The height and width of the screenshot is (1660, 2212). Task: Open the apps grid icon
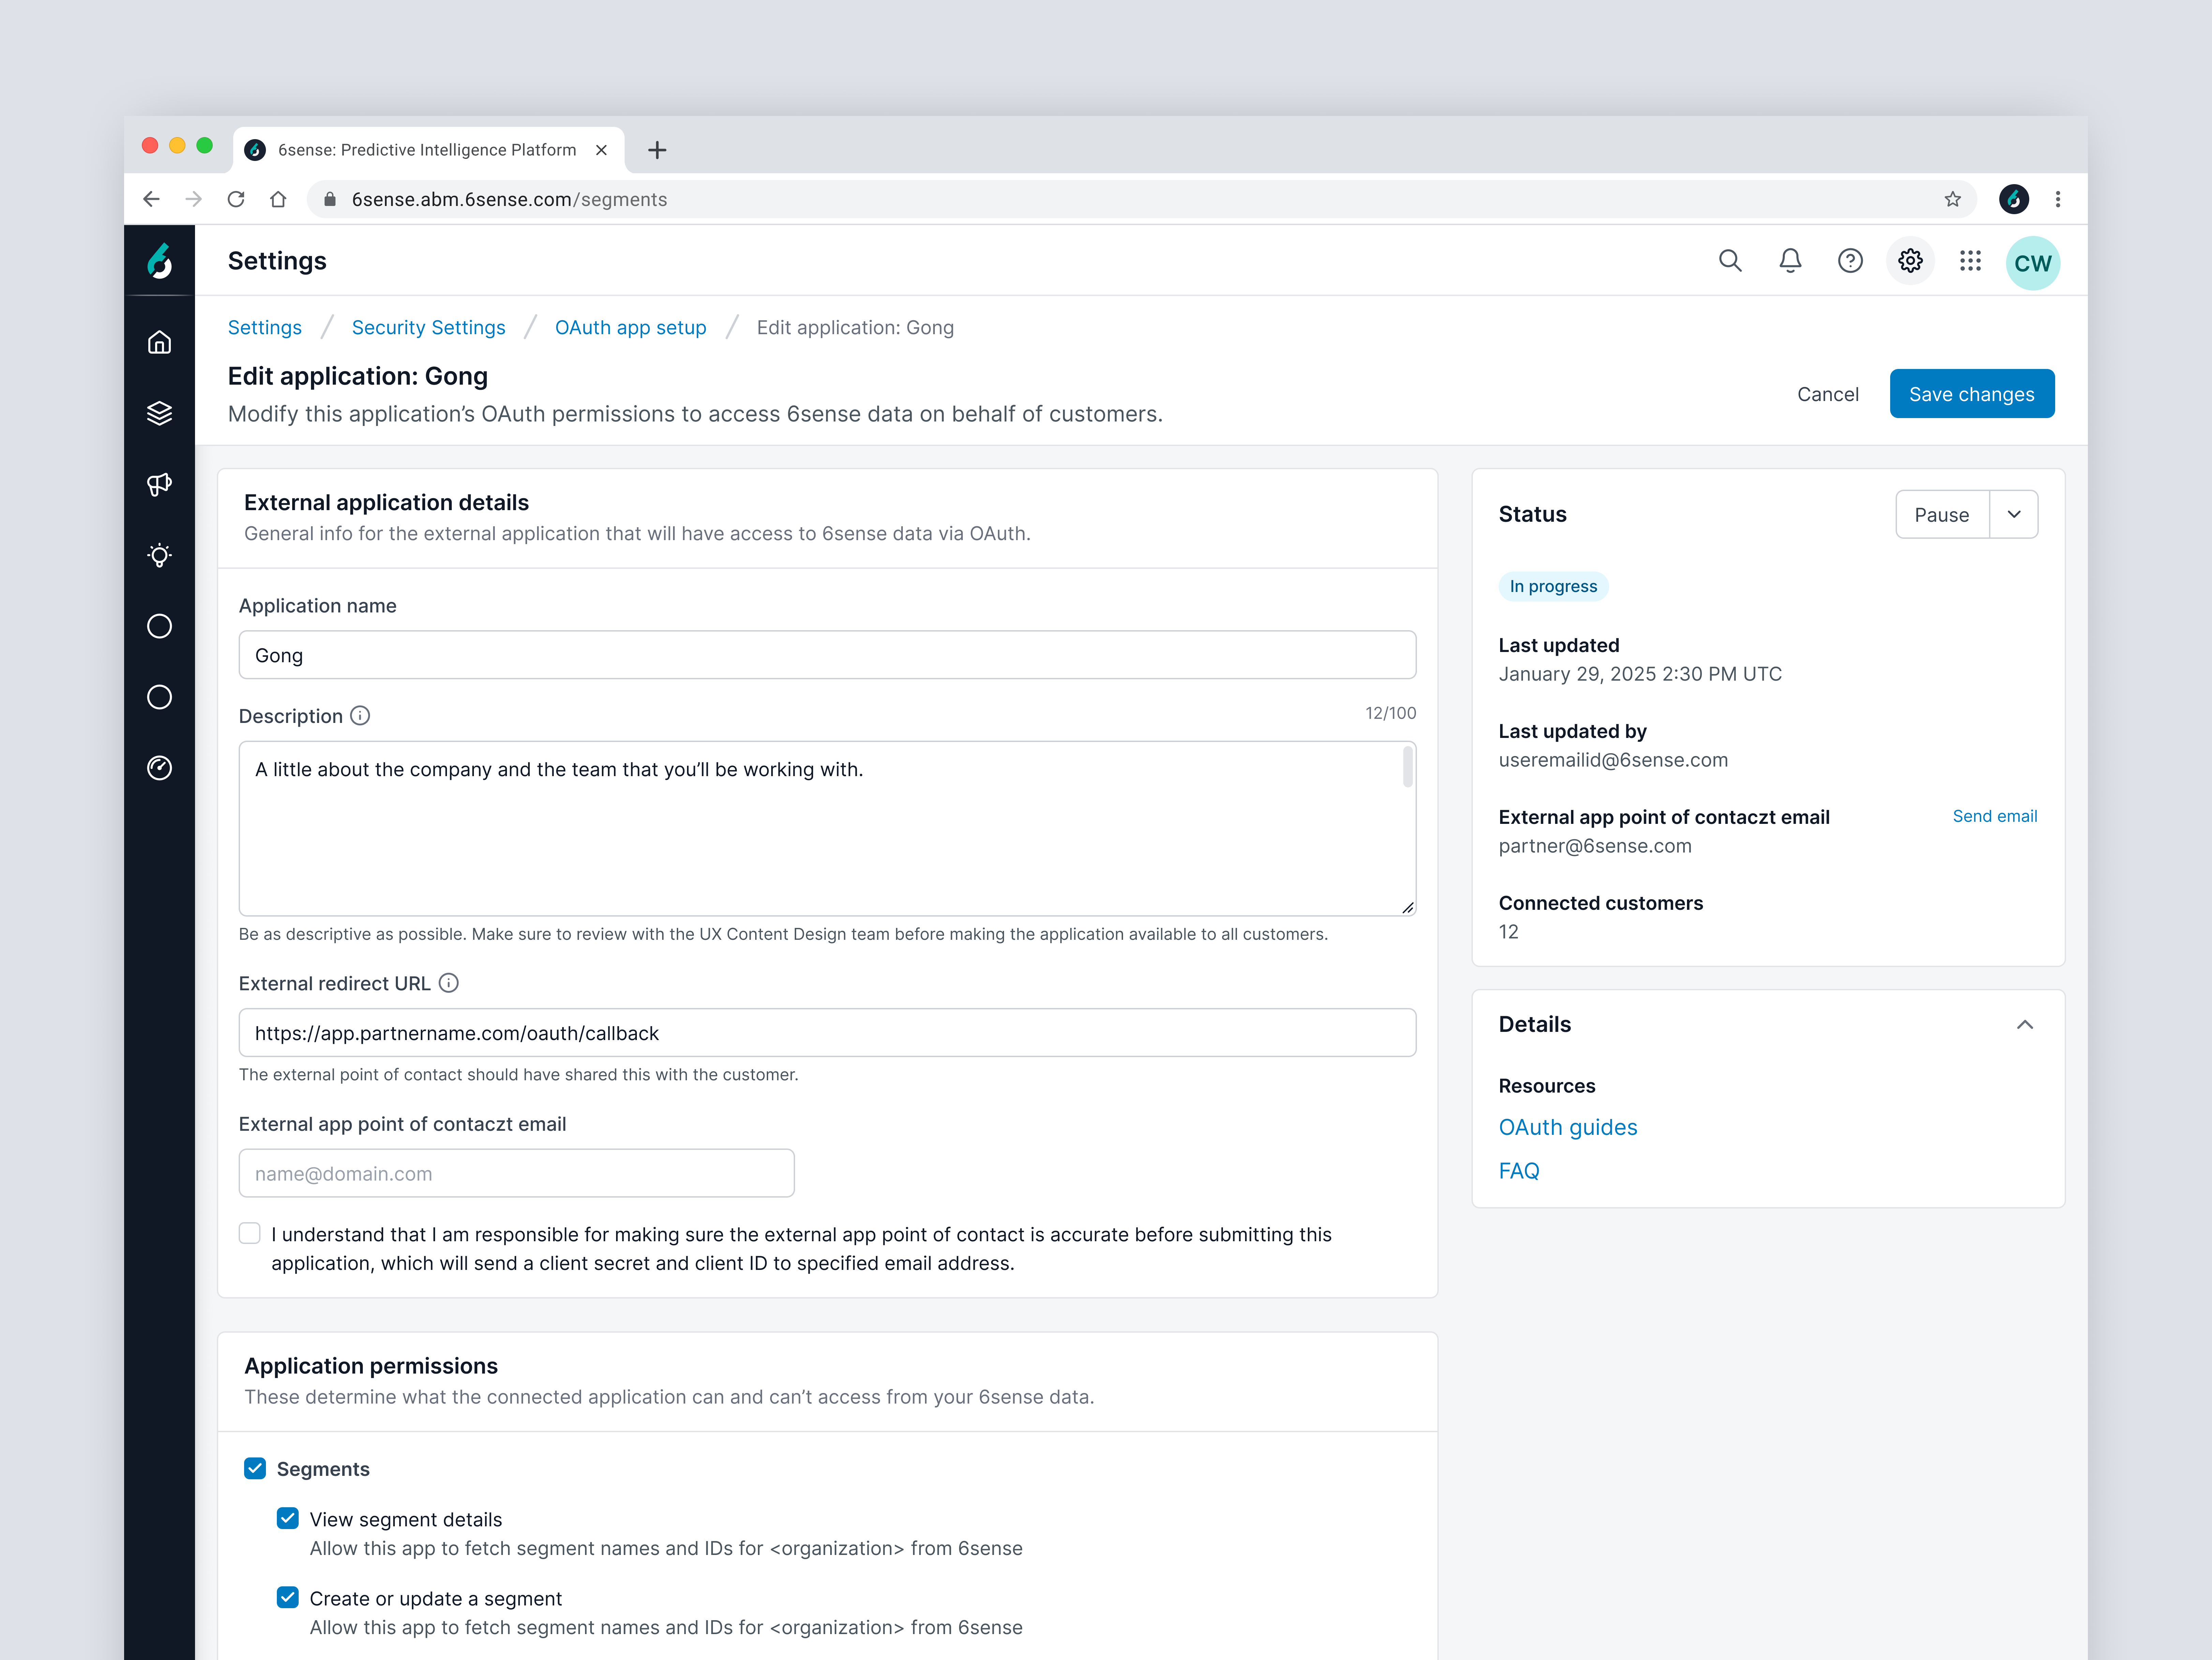[x=1970, y=261]
